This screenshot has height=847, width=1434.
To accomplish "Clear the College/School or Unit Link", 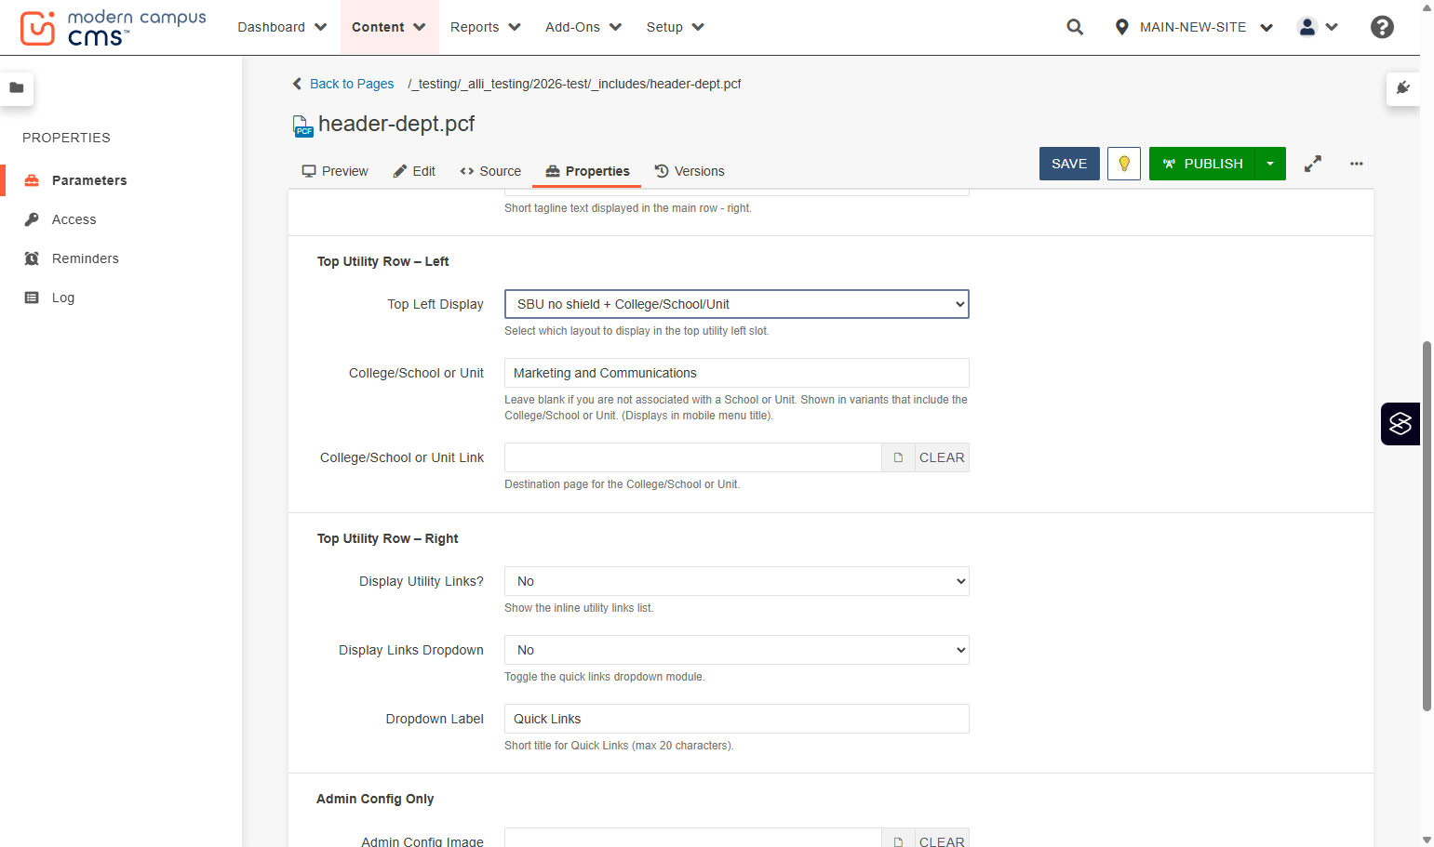I will (x=942, y=457).
